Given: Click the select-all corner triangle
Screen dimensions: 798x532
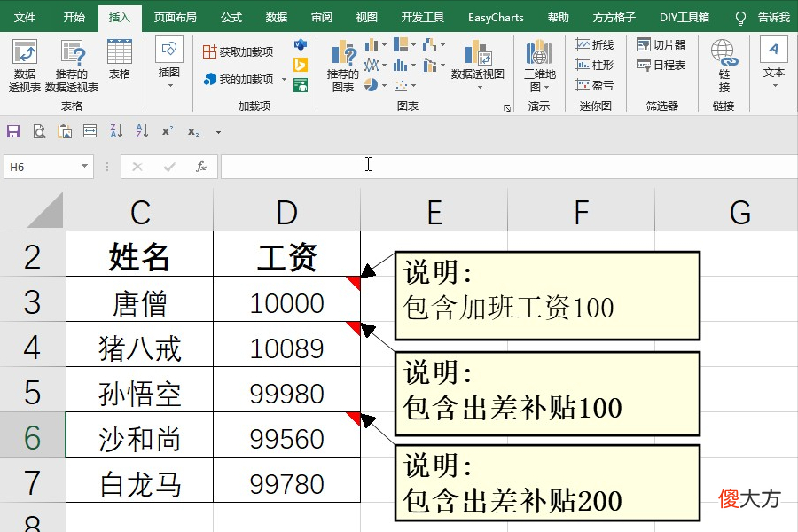Looking at the screenshot, I should [46, 210].
